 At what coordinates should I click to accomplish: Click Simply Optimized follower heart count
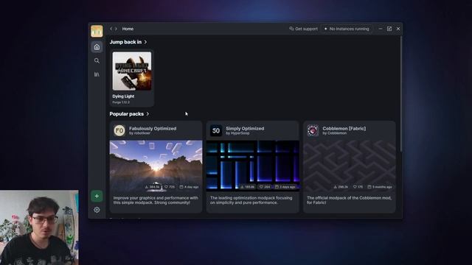pos(265,187)
